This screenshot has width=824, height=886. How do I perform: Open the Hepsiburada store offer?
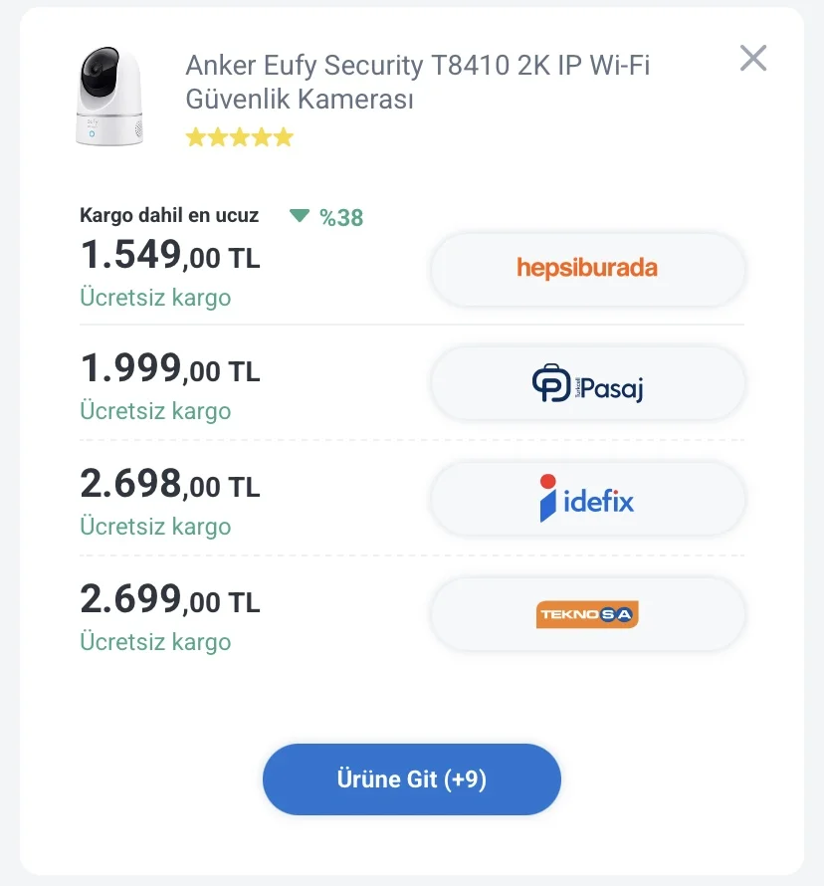coord(587,269)
